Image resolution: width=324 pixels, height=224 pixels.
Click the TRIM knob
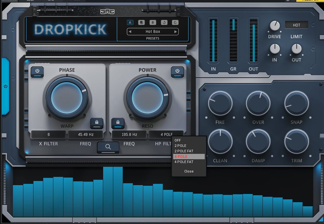coord(297,142)
